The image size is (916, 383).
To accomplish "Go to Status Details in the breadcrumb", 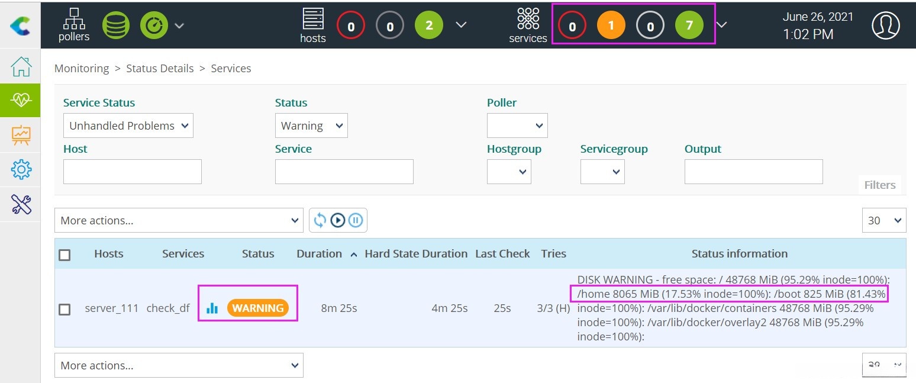I will (160, 68).
